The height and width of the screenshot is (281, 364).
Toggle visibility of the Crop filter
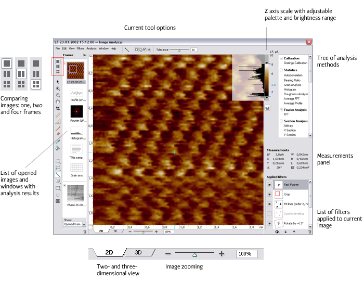tap(269, 194)
